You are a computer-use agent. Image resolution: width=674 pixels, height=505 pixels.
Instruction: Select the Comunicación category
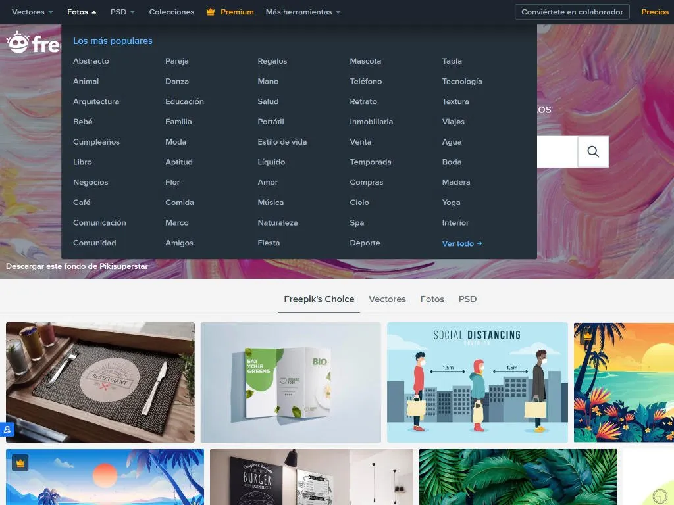[99, 222]
